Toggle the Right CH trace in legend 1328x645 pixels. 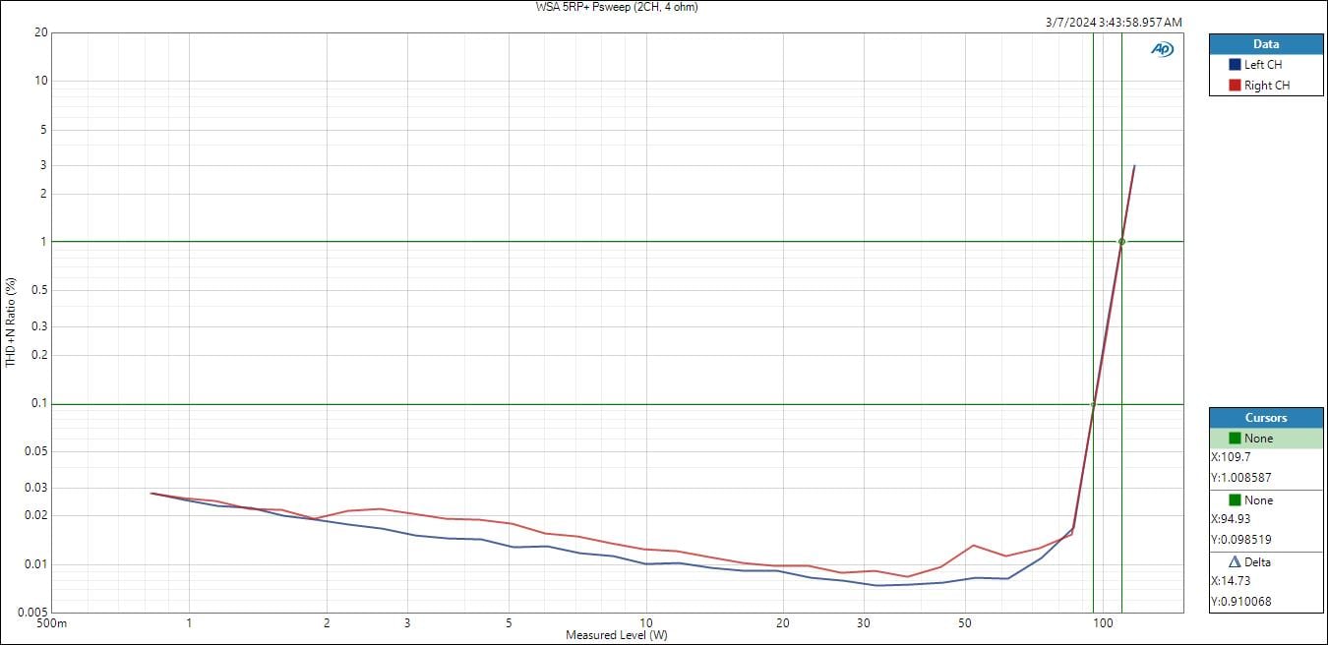(x=1267, y=86)
